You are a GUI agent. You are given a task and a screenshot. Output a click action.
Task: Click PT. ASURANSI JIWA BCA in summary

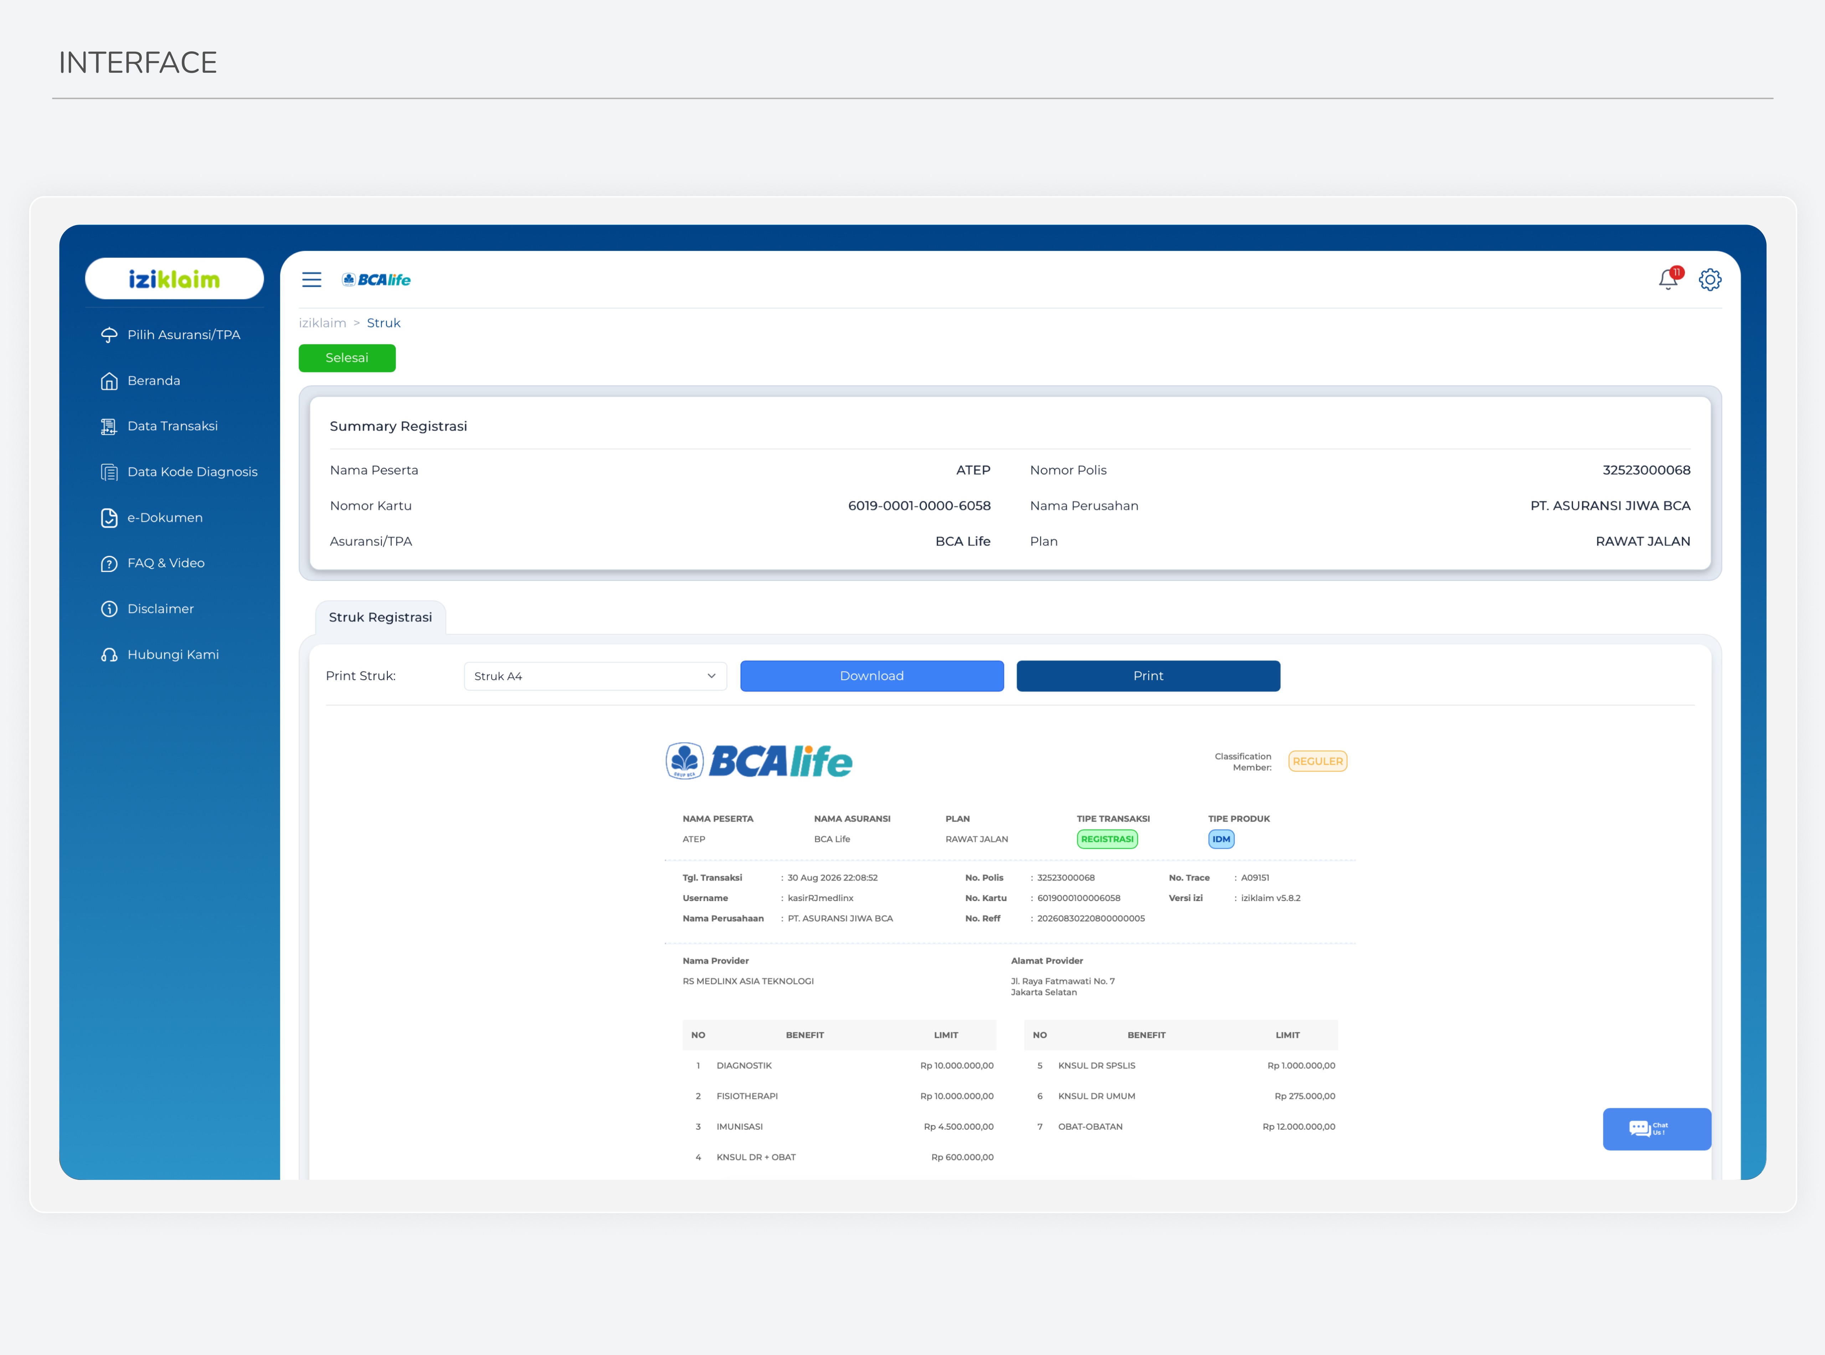pos(1610,505)
